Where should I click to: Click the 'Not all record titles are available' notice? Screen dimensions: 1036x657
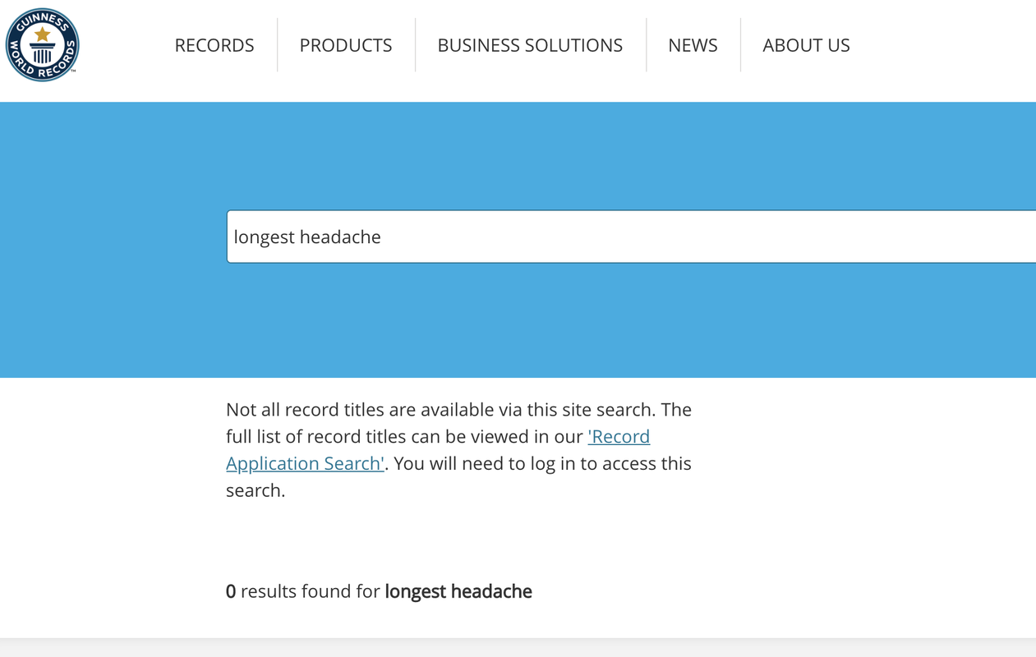459,449
